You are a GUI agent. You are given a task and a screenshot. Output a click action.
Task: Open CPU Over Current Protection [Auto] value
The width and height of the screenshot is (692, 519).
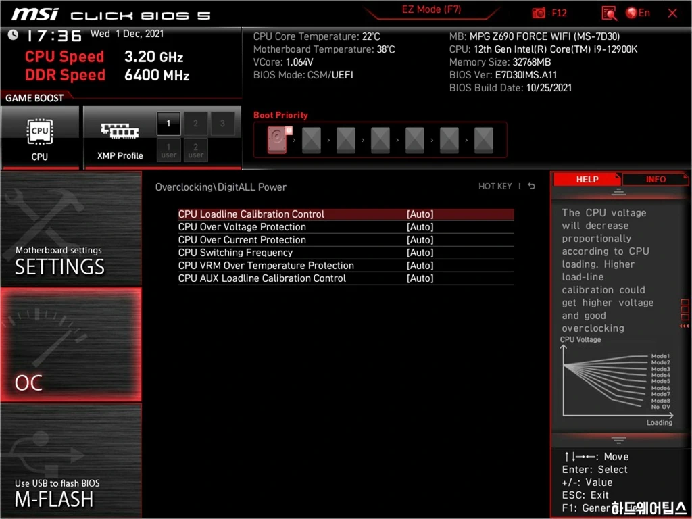pos(420,240)
